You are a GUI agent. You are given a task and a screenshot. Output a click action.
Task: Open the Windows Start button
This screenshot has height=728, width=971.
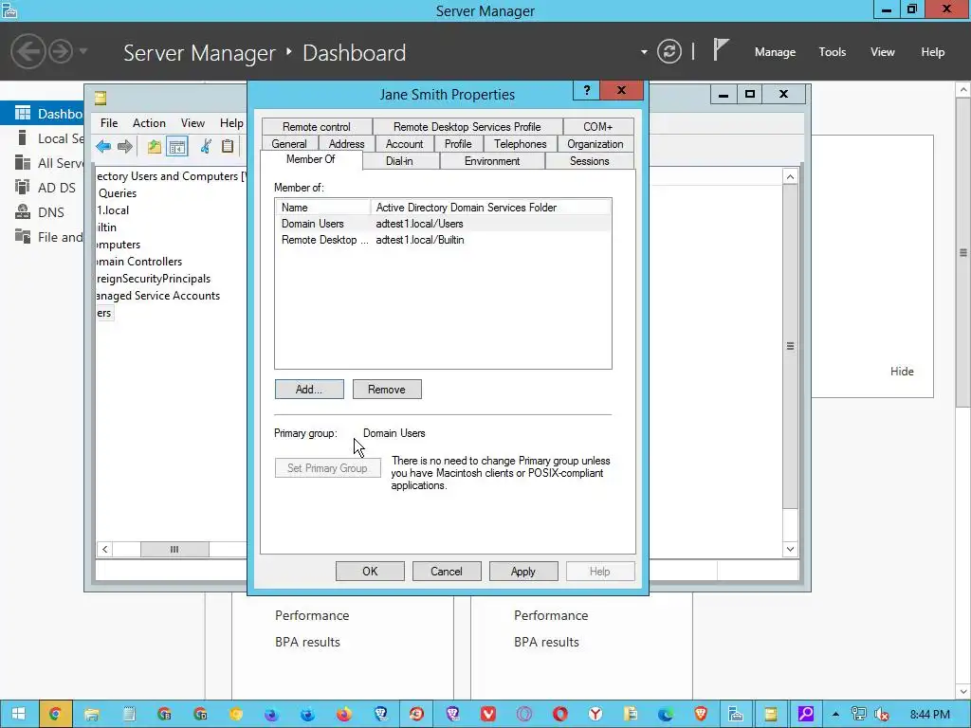click(19, 715)
